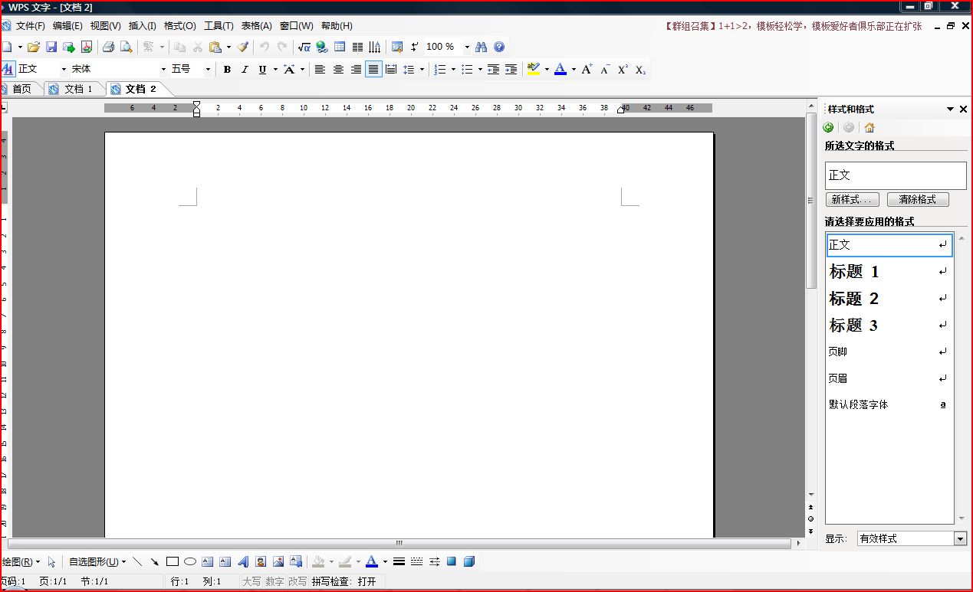Insert a table using toolbar icon

pyautogui.click(x=340, y=47)
